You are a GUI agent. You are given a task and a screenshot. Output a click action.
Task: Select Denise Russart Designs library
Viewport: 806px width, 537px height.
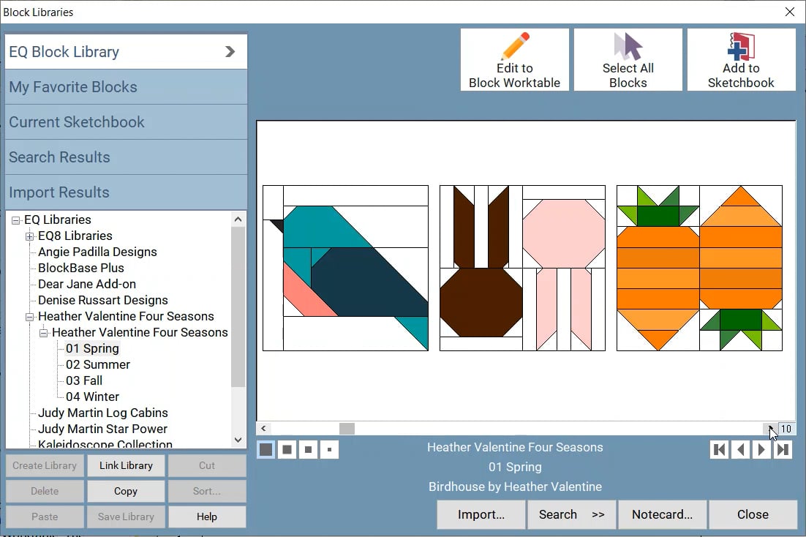103,300
